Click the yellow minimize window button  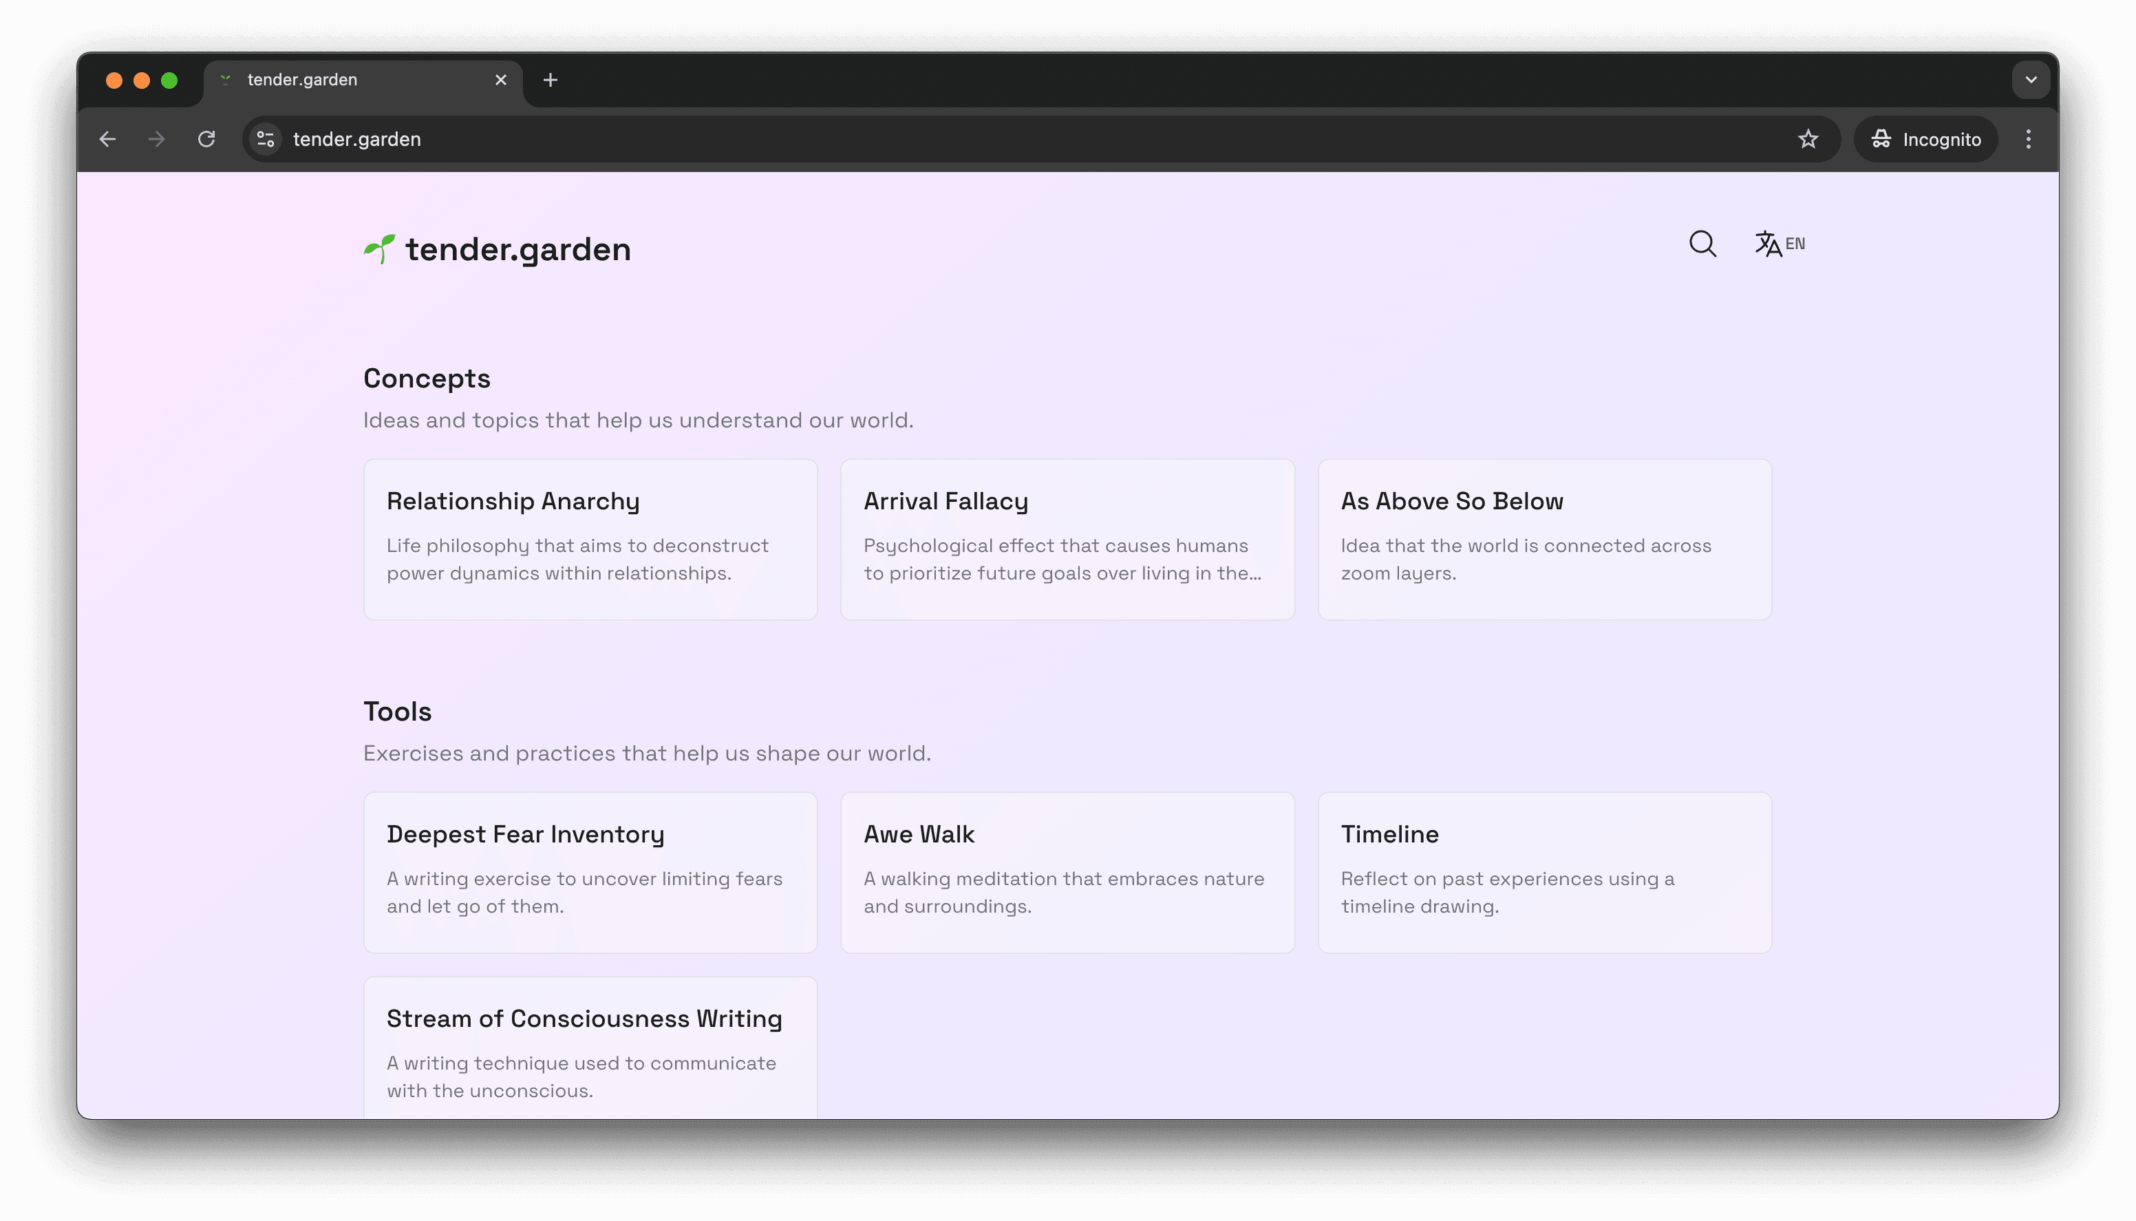142,81
